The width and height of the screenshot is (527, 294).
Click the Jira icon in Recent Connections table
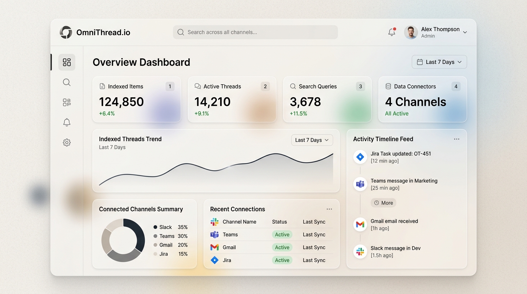pos(214,260)
